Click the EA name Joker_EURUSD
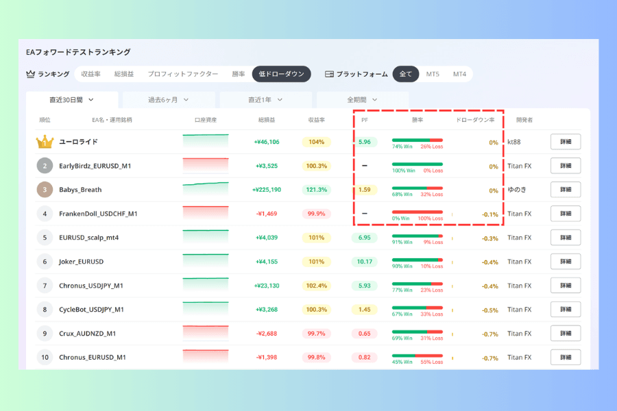Viewport: 617px width, 411px height. [x=81, y=262]
